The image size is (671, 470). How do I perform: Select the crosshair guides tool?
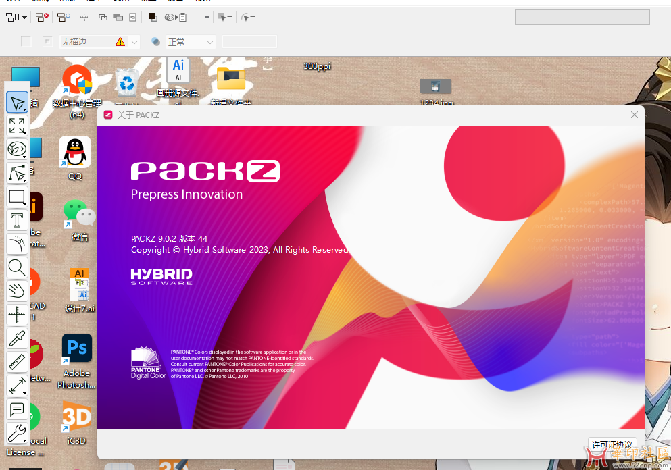(x=17, y=315)
